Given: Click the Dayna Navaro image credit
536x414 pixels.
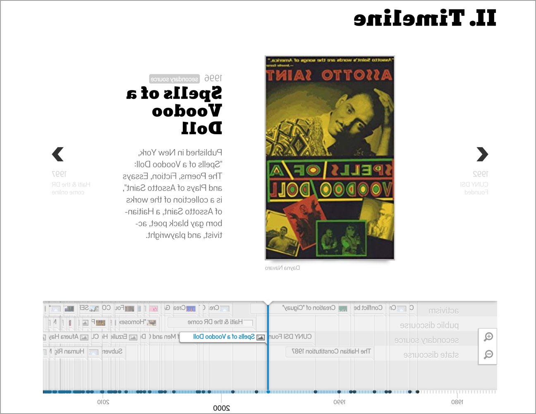Looking at the screenshot, I should click(282, 268).
